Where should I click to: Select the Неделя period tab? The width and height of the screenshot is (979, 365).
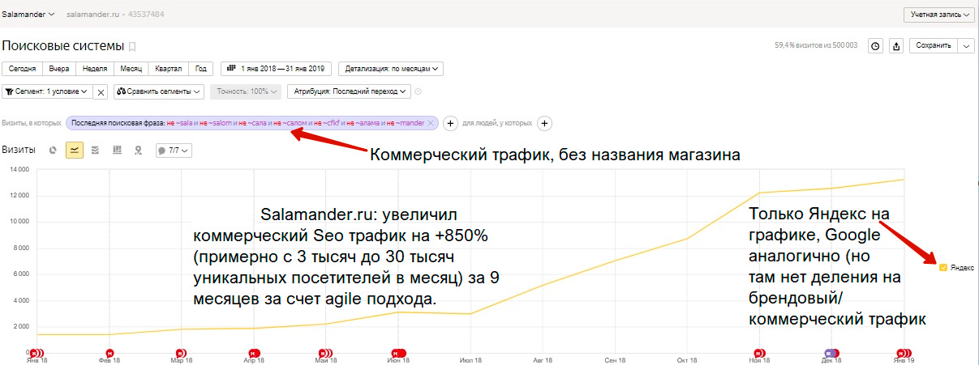click(x=95, y=69)
